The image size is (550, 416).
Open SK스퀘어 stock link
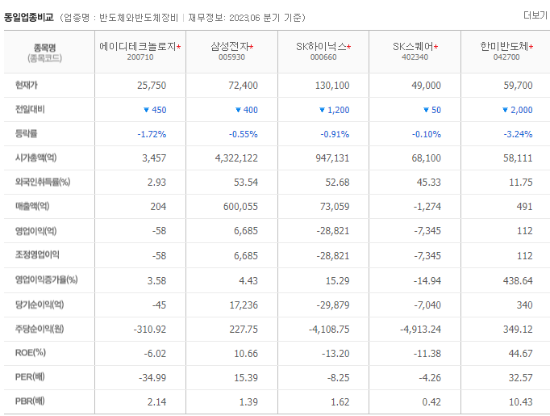(x=413, y=46)
